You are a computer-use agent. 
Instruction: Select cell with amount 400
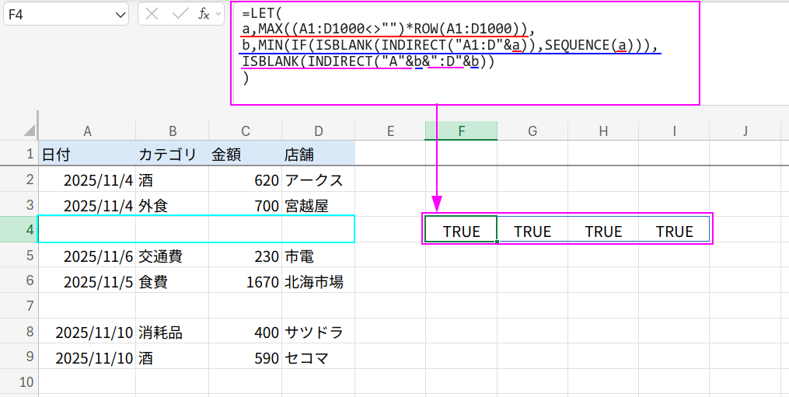(x=245, y=331)
